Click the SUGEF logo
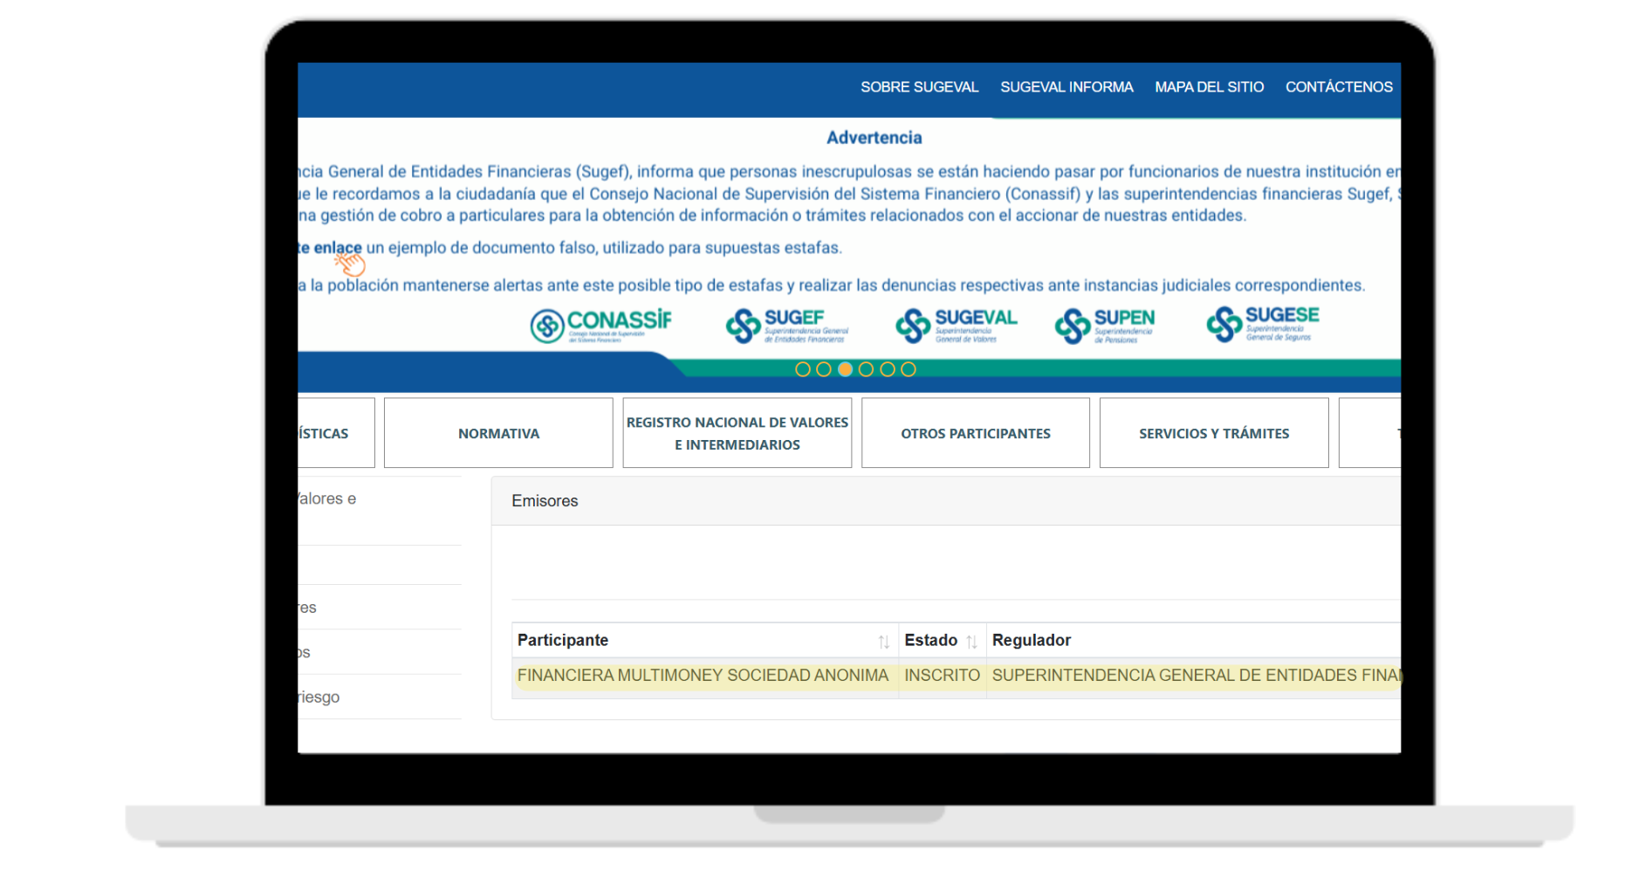This screenshot has width=1639, height=873. pyautogui.click(x=786, y=326)
